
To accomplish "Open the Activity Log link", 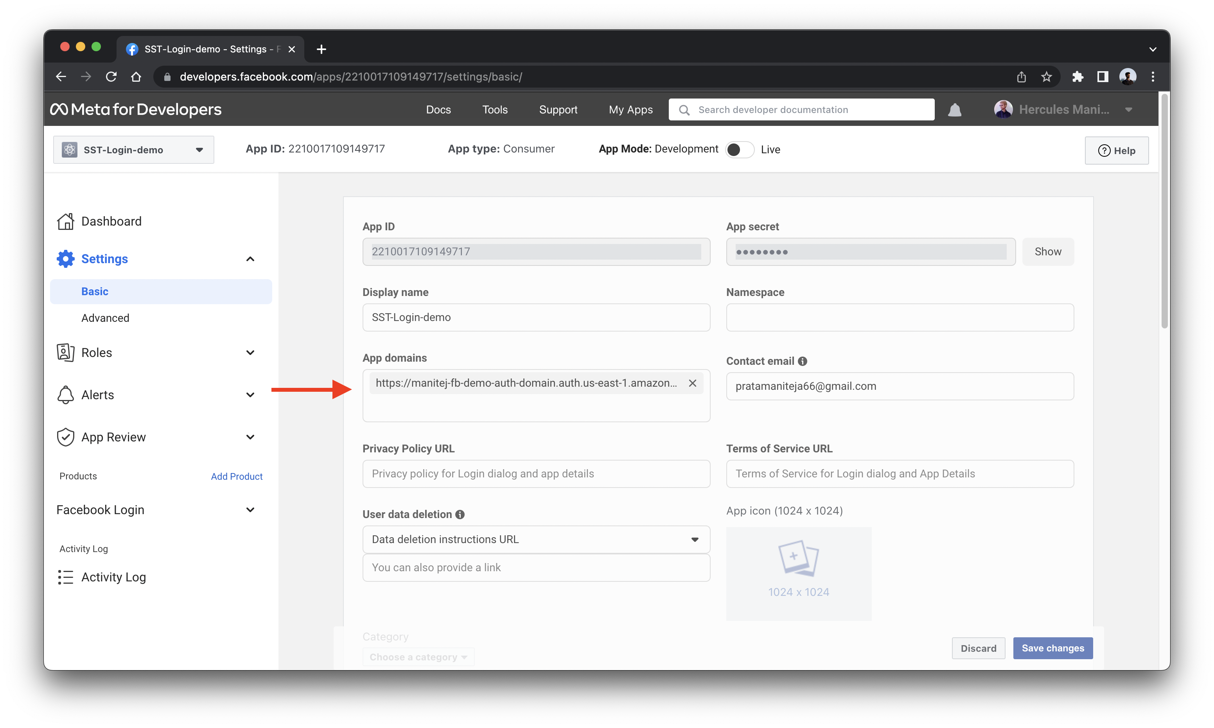I will [114, 577].
